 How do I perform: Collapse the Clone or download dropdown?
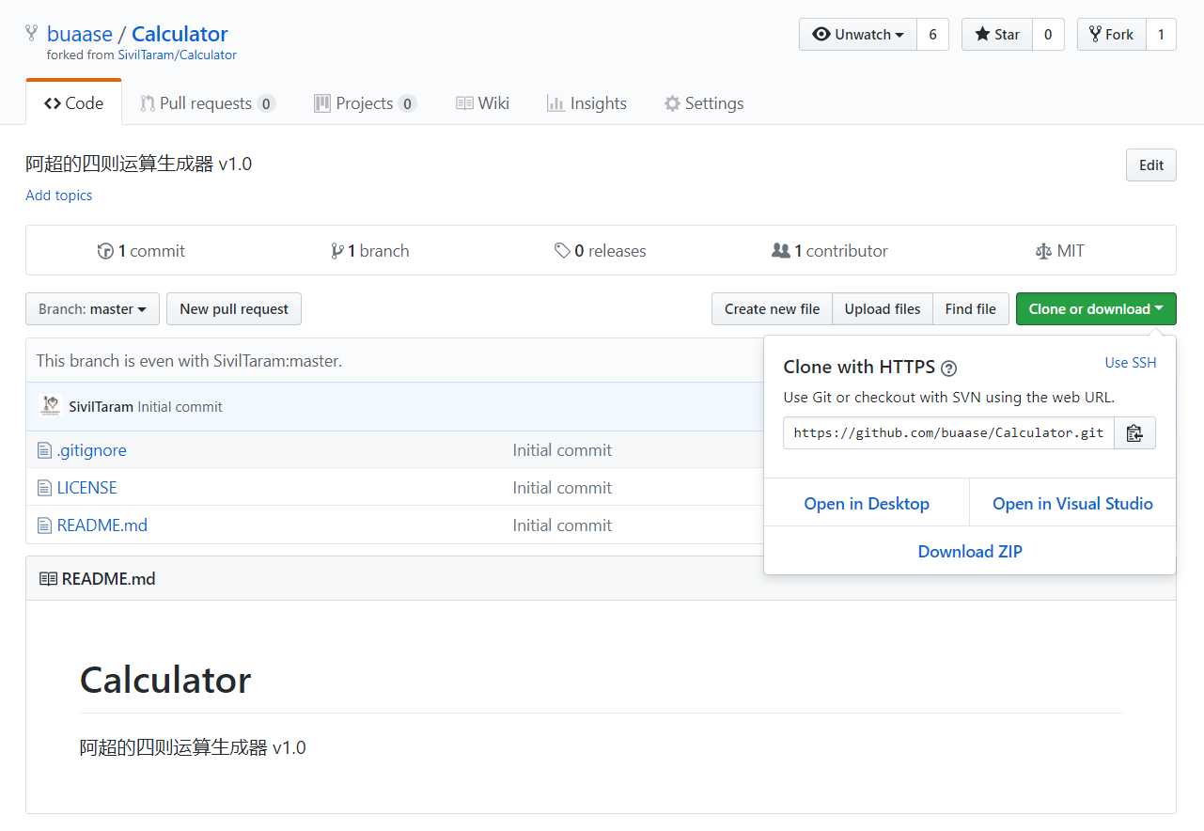[1096, 309]
